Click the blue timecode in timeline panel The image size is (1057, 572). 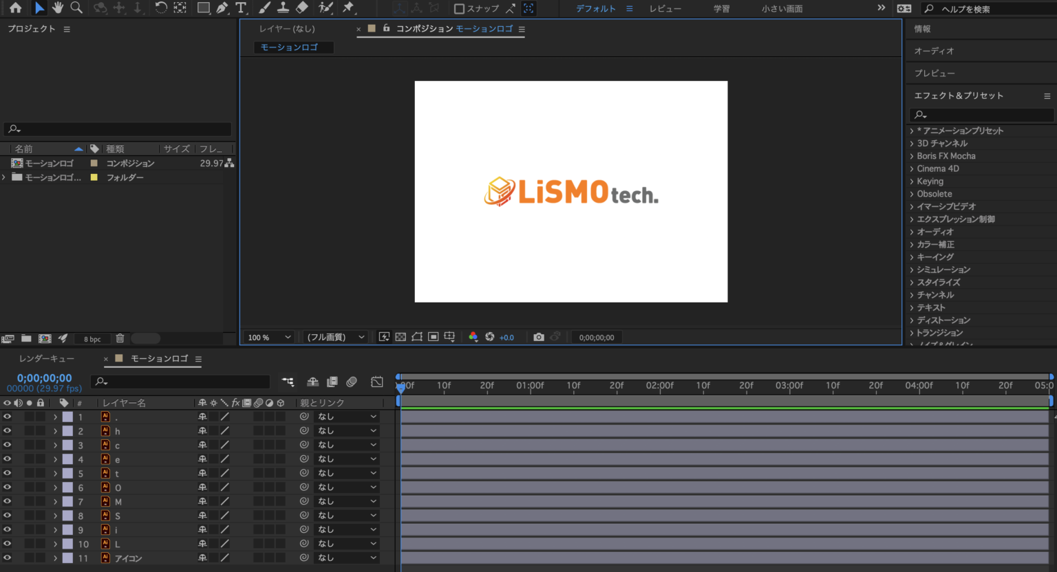(44, 378)
